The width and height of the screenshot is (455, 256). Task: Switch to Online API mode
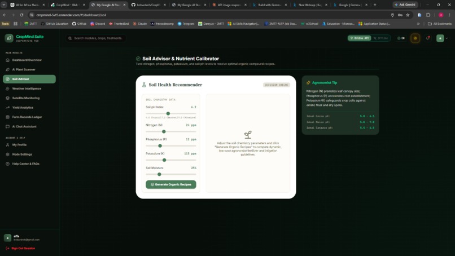pyautogui.click(x=360, y=38)
